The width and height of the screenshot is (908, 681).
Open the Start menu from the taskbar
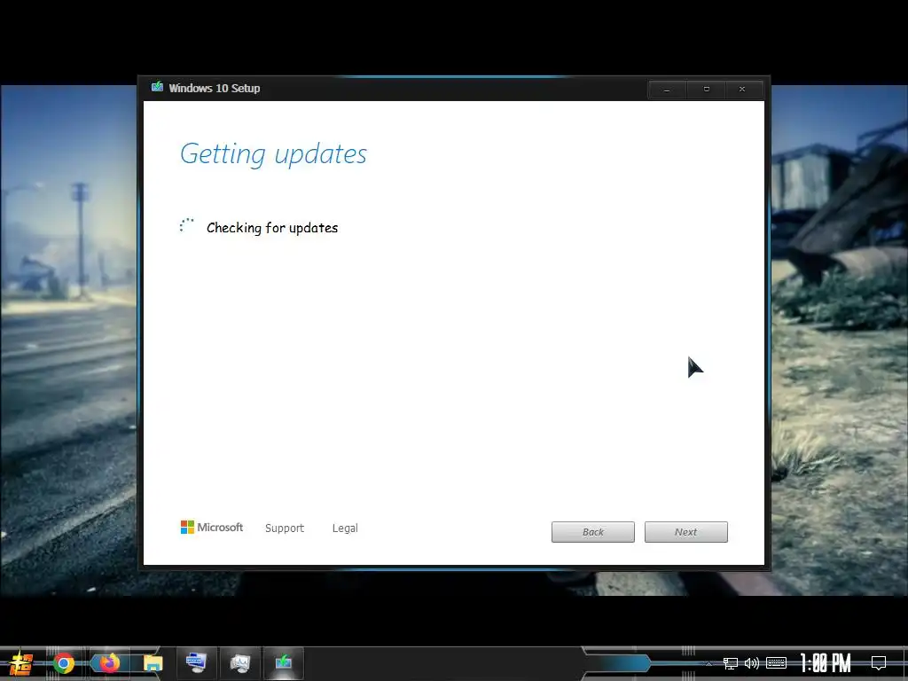point(21,663)
